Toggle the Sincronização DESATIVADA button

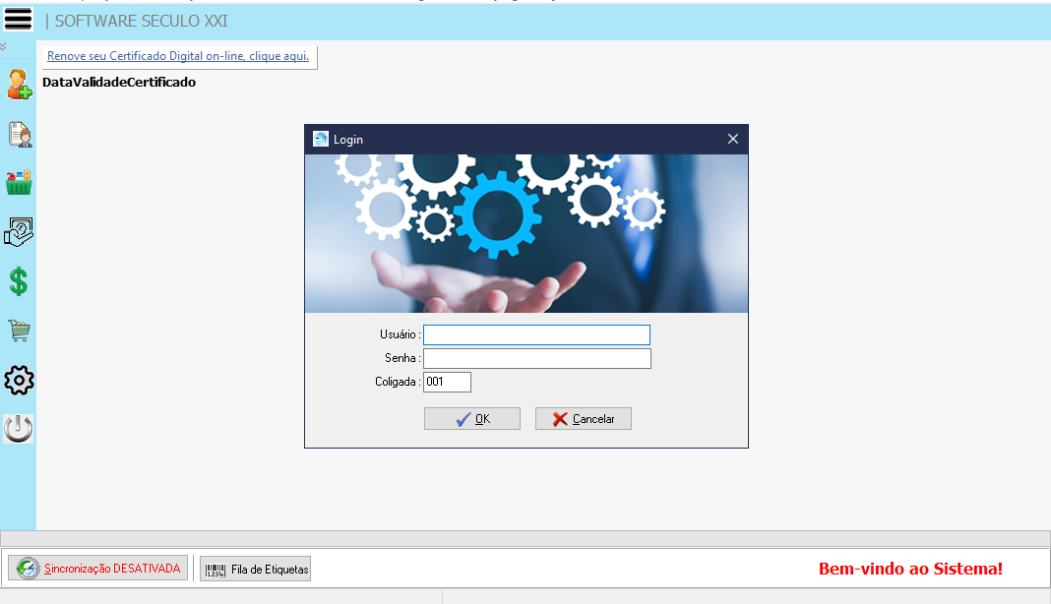pyautogui.click(x=98, y=569)
